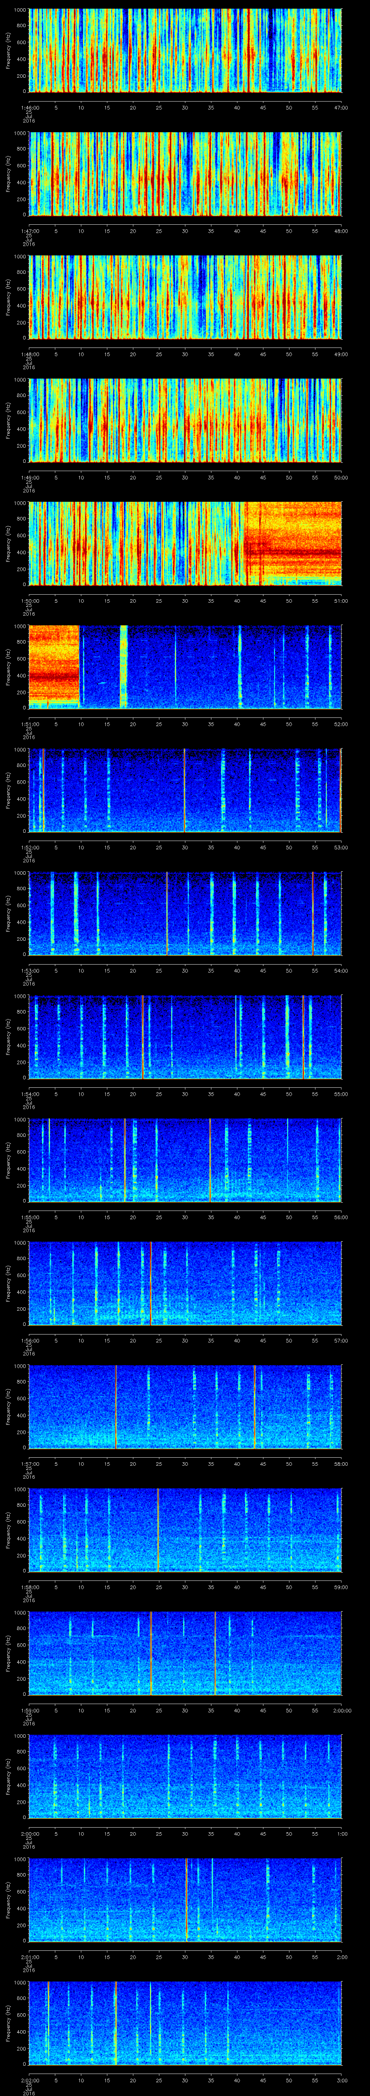This screenshot has width=370, height=2096.
Task: Select the 52:00 end time label
Action: click(x=341, y=724)
